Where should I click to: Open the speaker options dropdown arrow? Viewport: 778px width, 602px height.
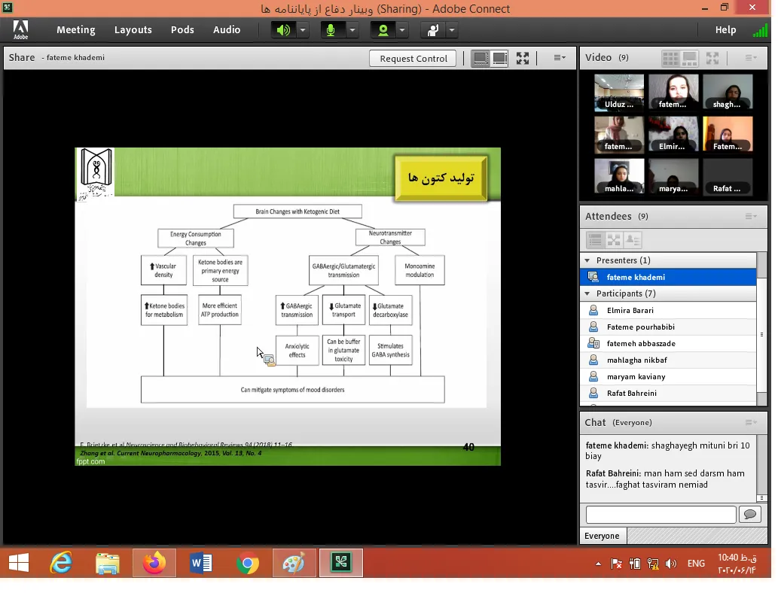(303, 30)
